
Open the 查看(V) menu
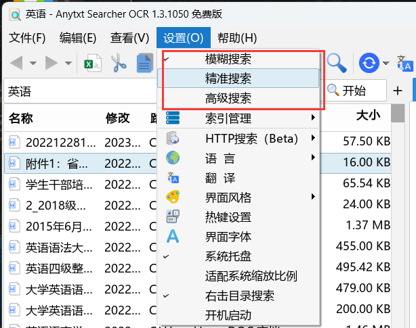[x=129, y=38]
